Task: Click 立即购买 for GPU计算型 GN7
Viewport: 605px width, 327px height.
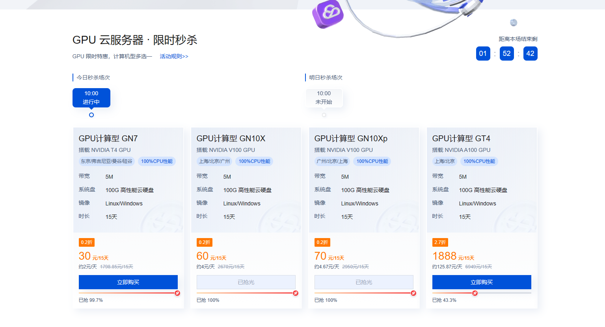Action: (x=128, y=282)
